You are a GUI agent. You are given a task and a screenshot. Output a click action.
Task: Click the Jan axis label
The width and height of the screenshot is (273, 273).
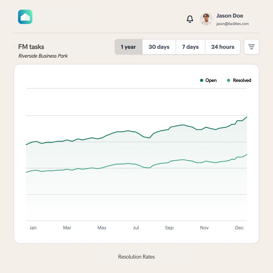coord(33,228)
